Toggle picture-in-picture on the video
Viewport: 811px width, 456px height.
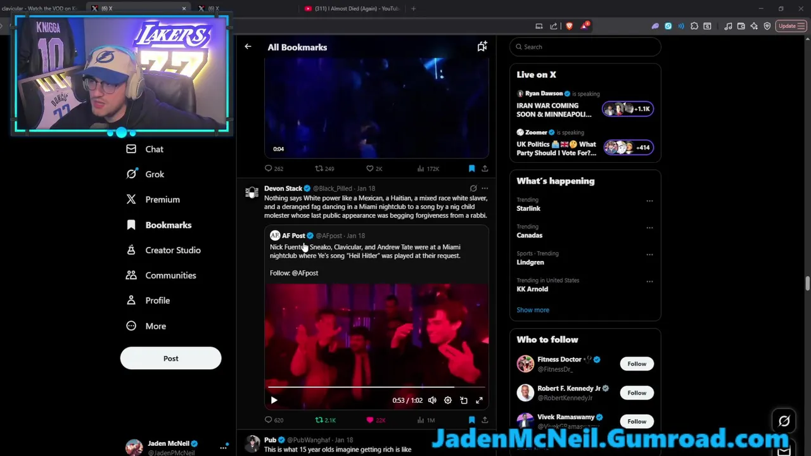464,400
